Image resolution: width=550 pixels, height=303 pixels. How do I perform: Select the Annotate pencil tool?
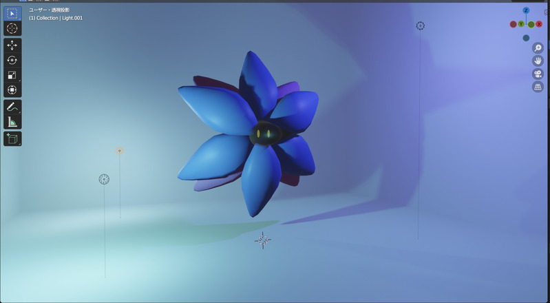point(12,107)
